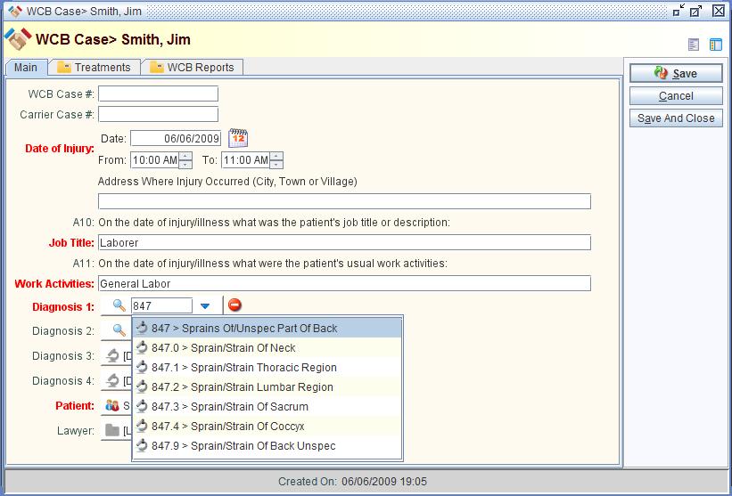The height and width of the screenshot is (496, 732).
Task: Remove Diagnosis 1 with red minus icon
Action: pos(234,305)
